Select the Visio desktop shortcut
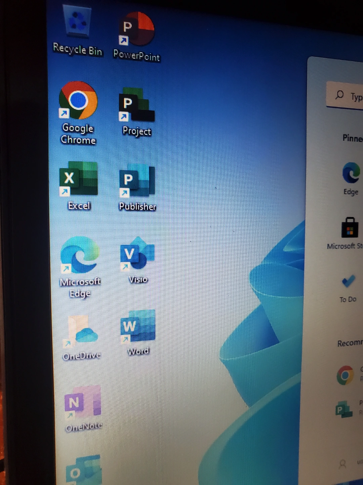This screenshot has height=485, width=363. point(137,260)
